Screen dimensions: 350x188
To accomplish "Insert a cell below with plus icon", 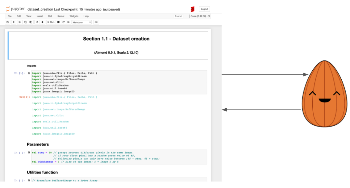I will tap(14, 22).
